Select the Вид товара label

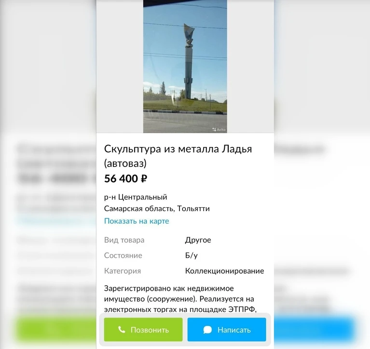(124, 240)
